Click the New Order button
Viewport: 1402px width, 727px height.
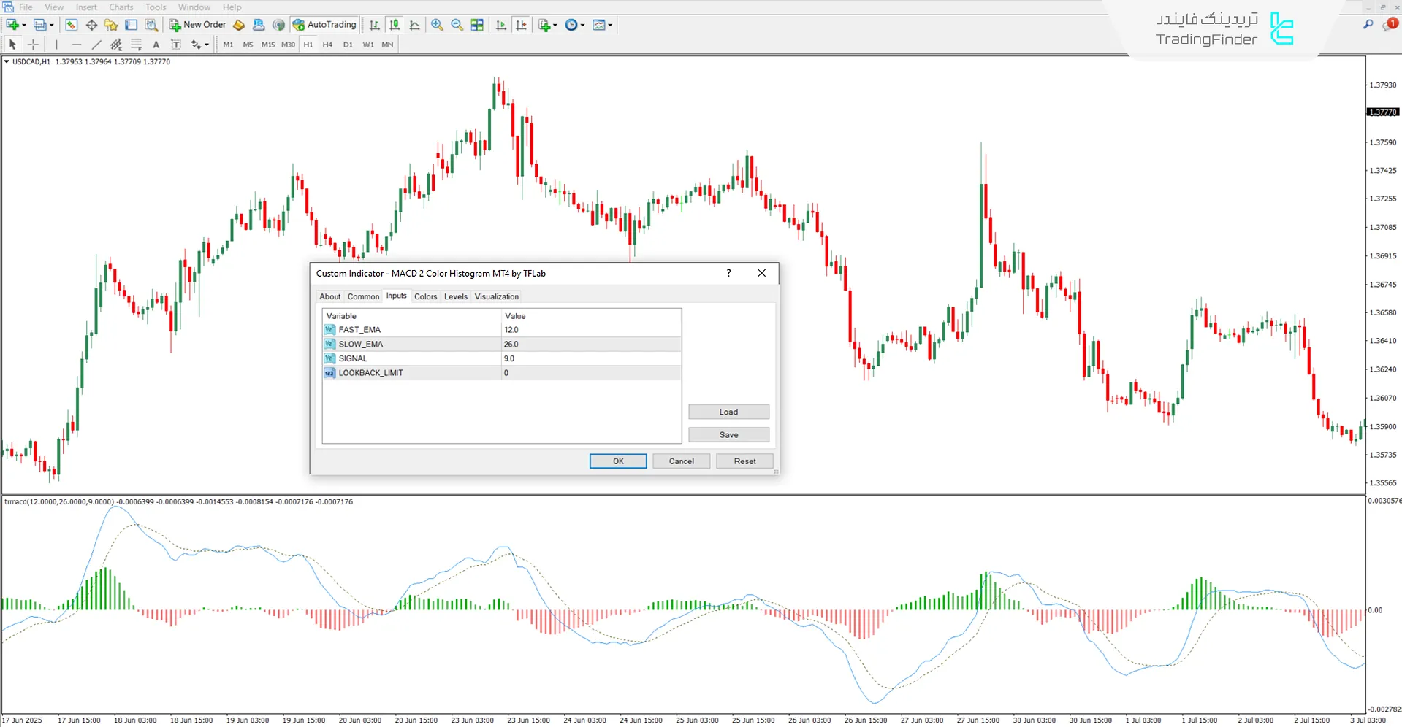tap(198, 25)
